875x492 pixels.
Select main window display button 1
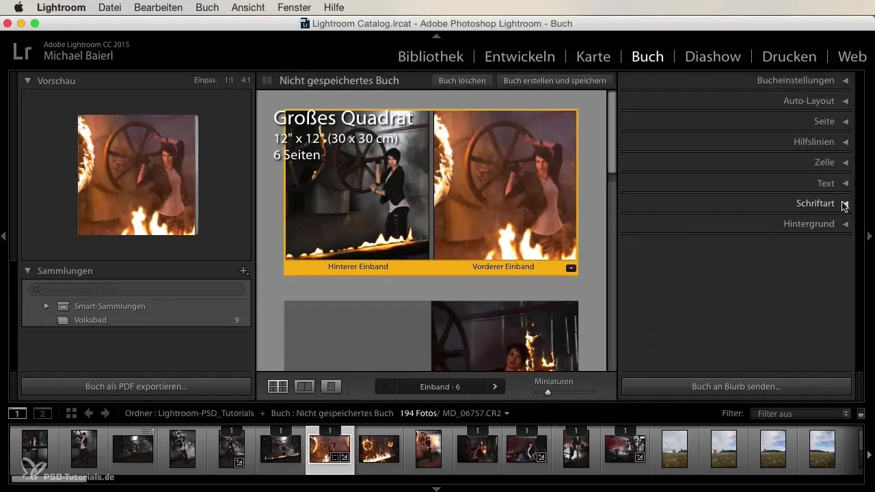[x=18, y=413]
